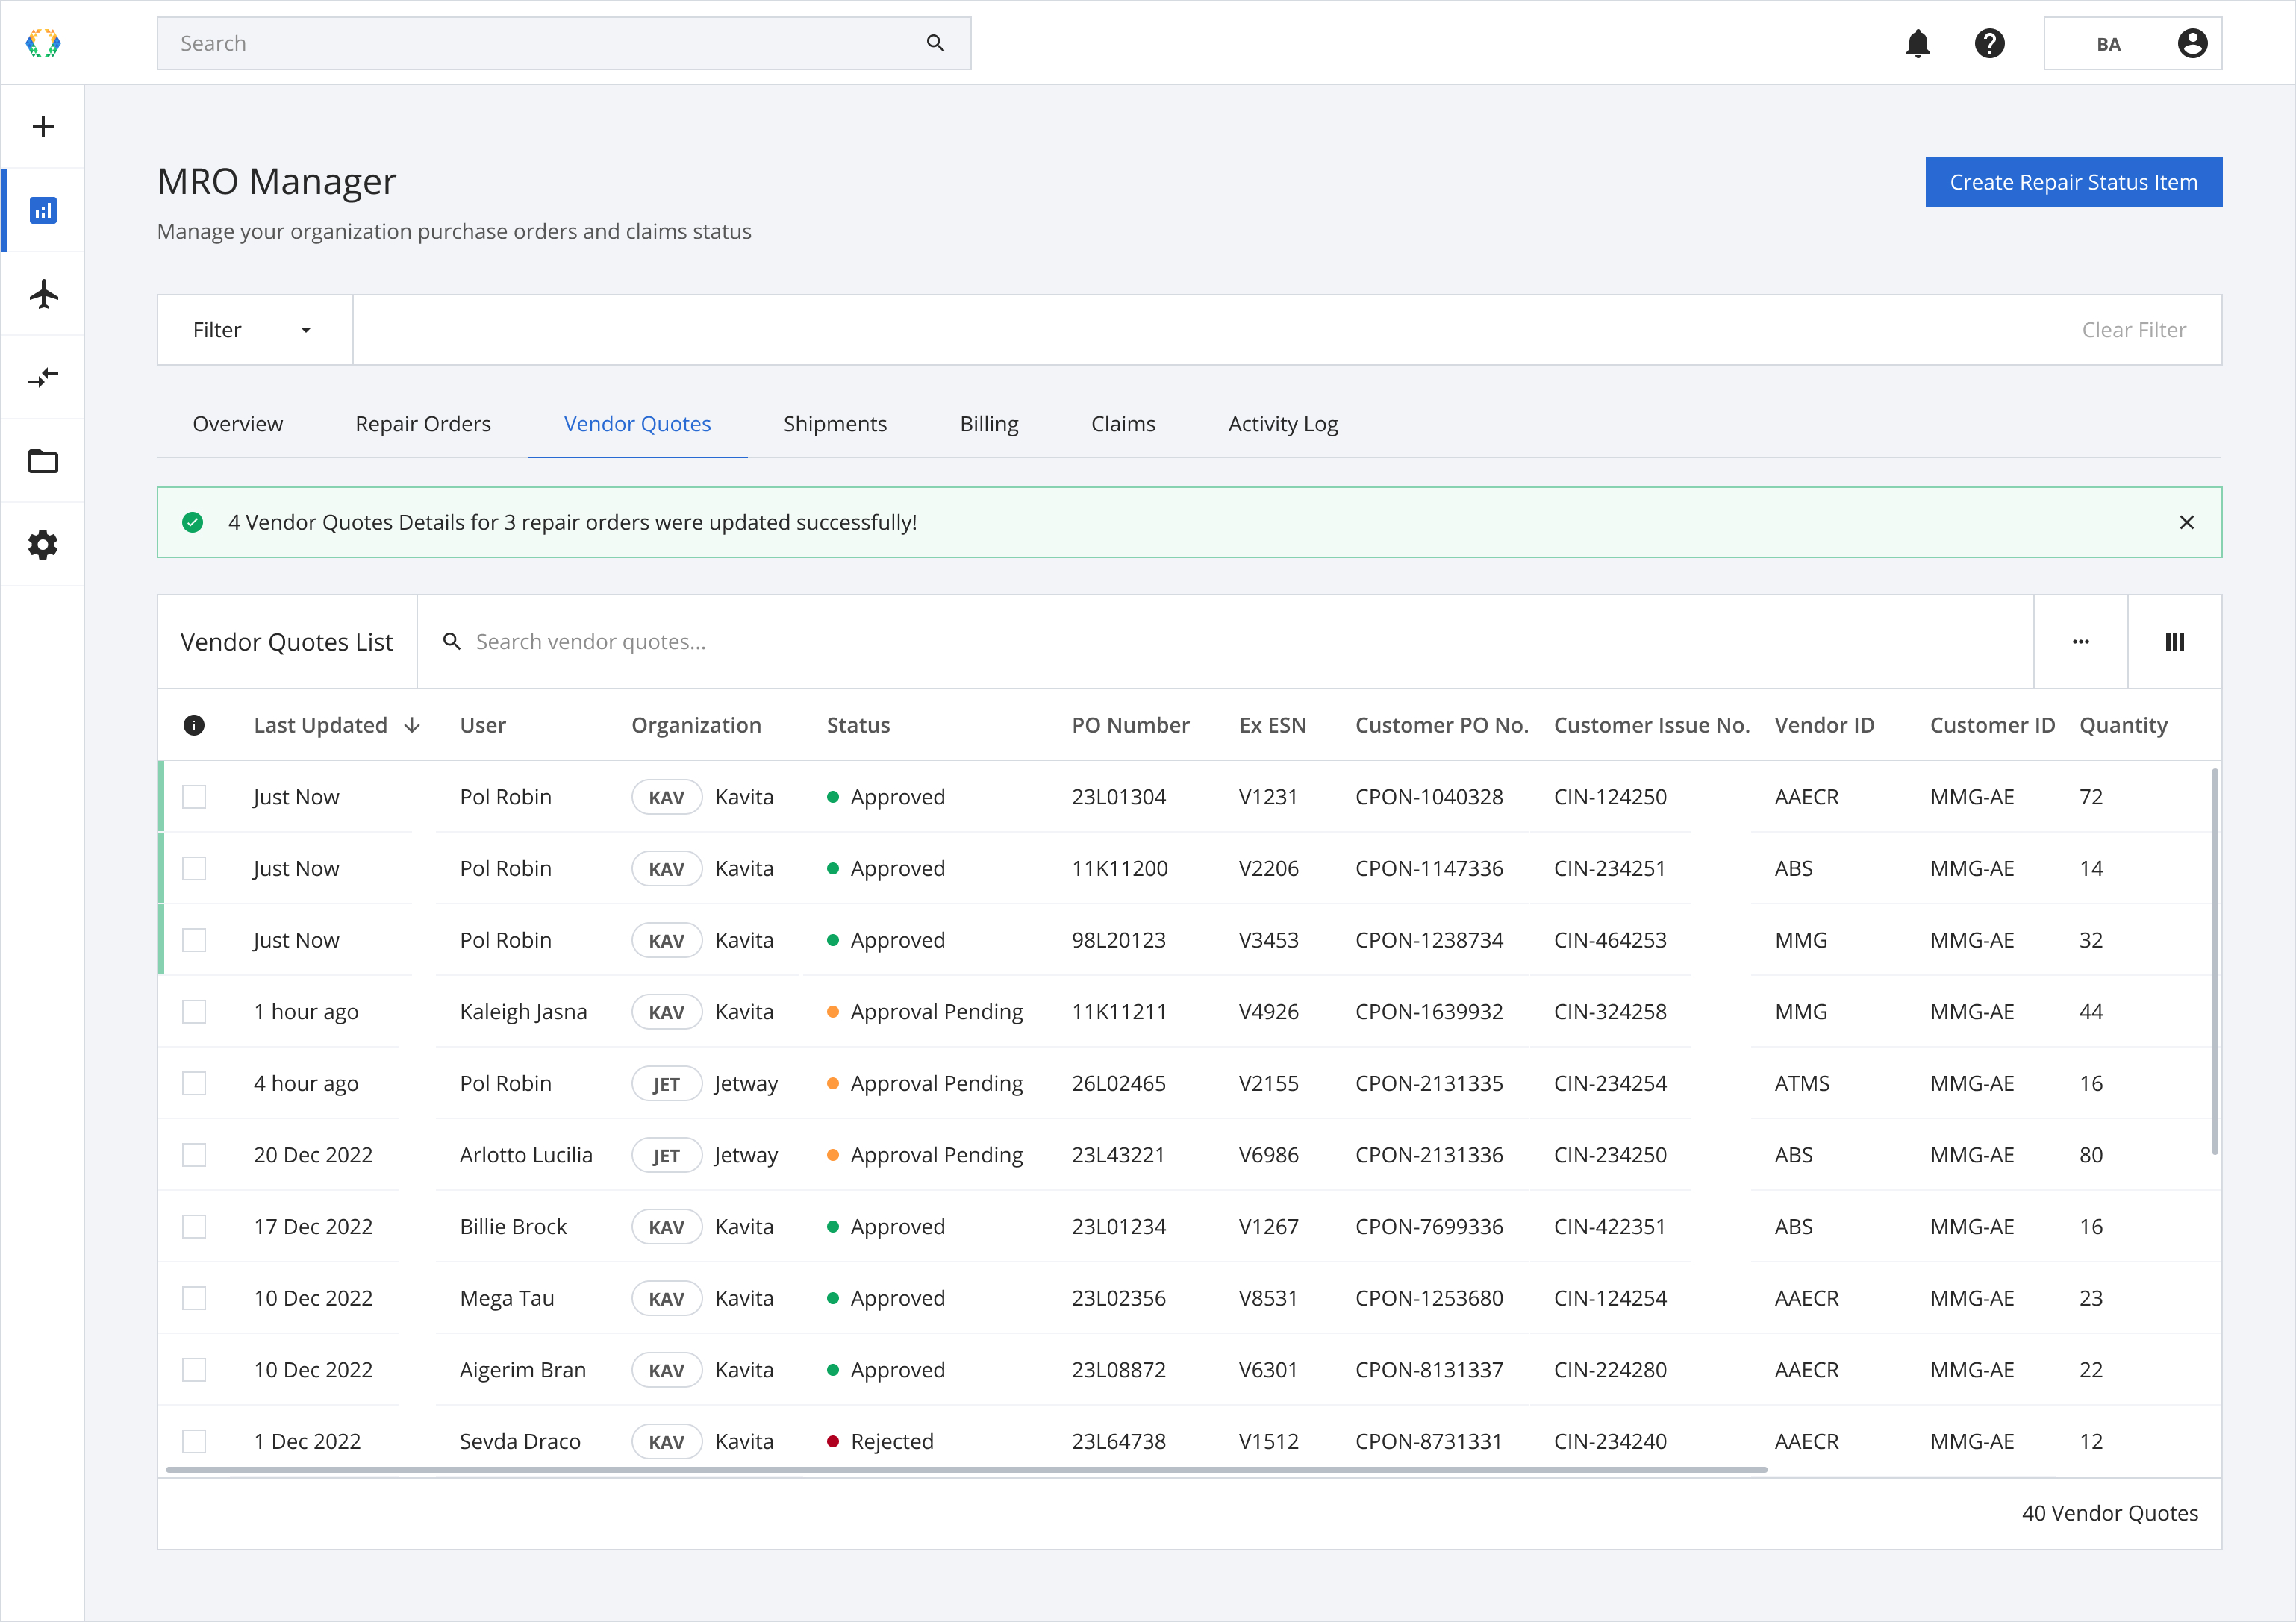
Task: Sort by the Quantity column header
Action: pos(2123,725)
